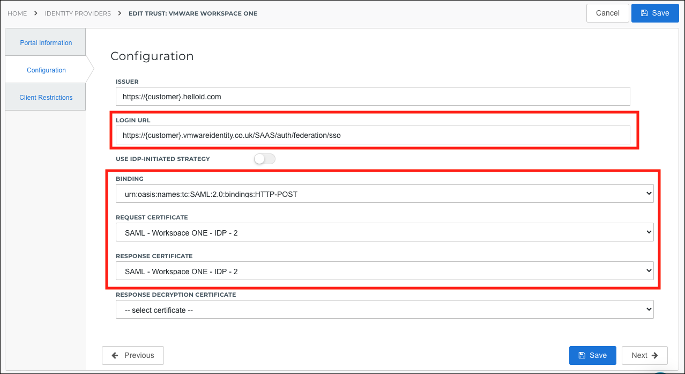The image size is (685, 374).
Task: Switch to the Portal Information tab
Action: click(46, 42)
